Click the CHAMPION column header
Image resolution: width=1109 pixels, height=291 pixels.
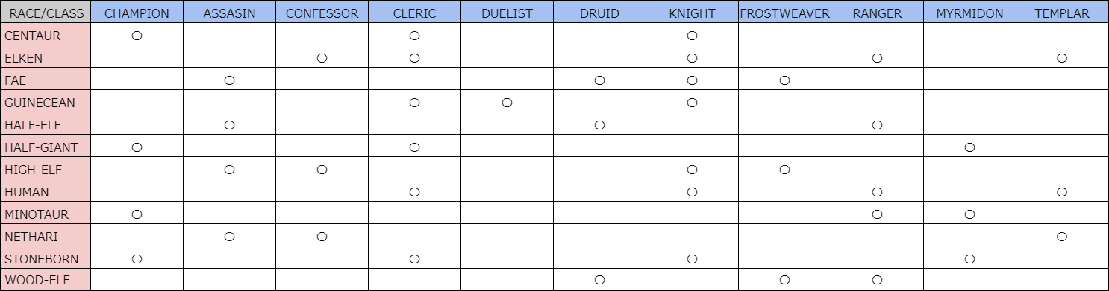coord(137,13)
